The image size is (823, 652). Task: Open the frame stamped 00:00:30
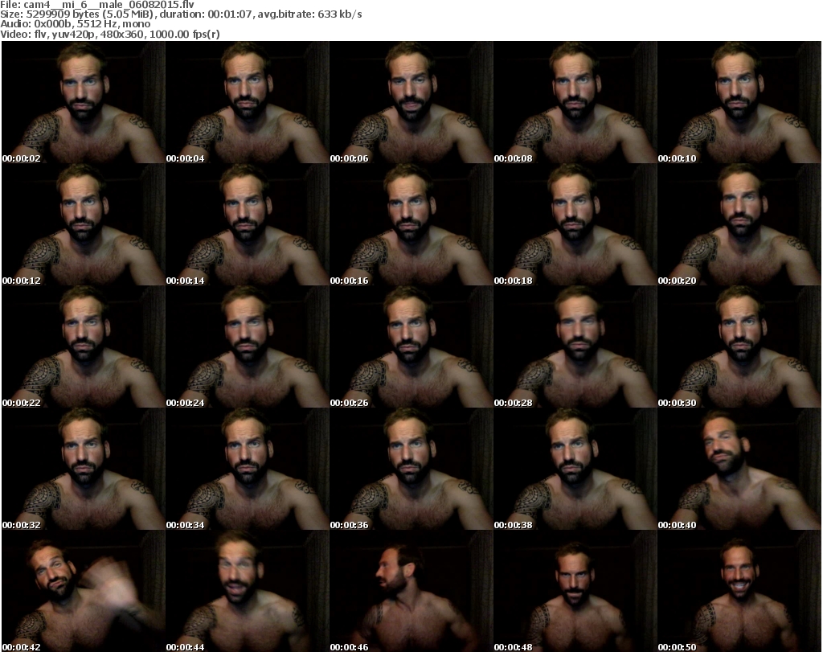tap(739, 347)
